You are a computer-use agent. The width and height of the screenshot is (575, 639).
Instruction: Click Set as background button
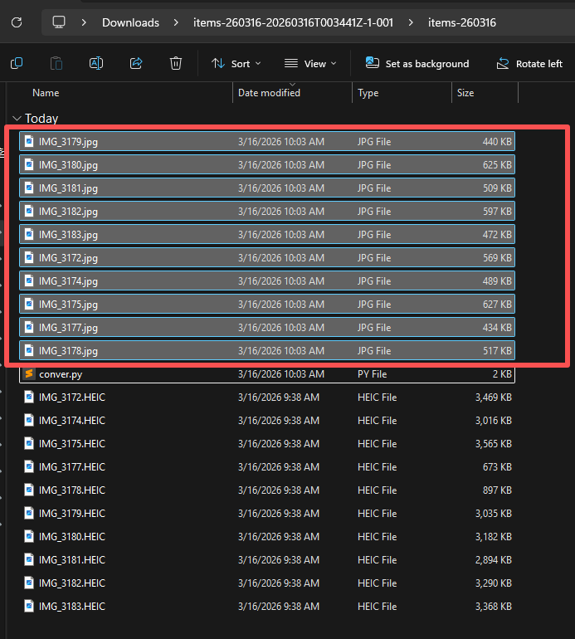(x=417, y=63)
